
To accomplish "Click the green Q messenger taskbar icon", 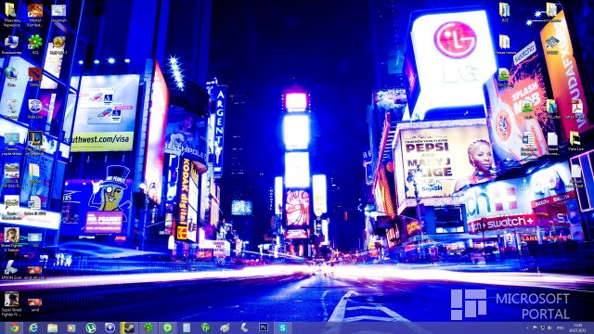I will point(167,328).
